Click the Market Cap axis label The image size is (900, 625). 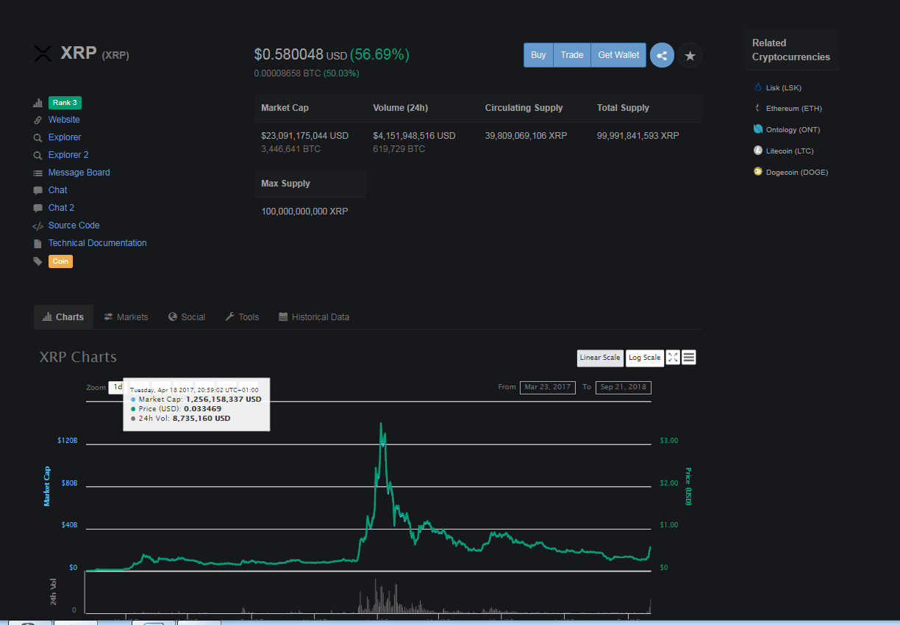pos(47,486)
